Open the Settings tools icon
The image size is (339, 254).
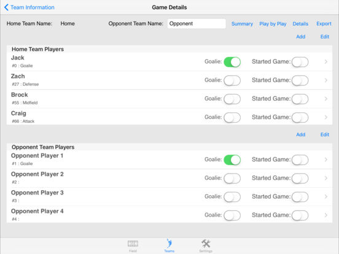pos(206,244)
